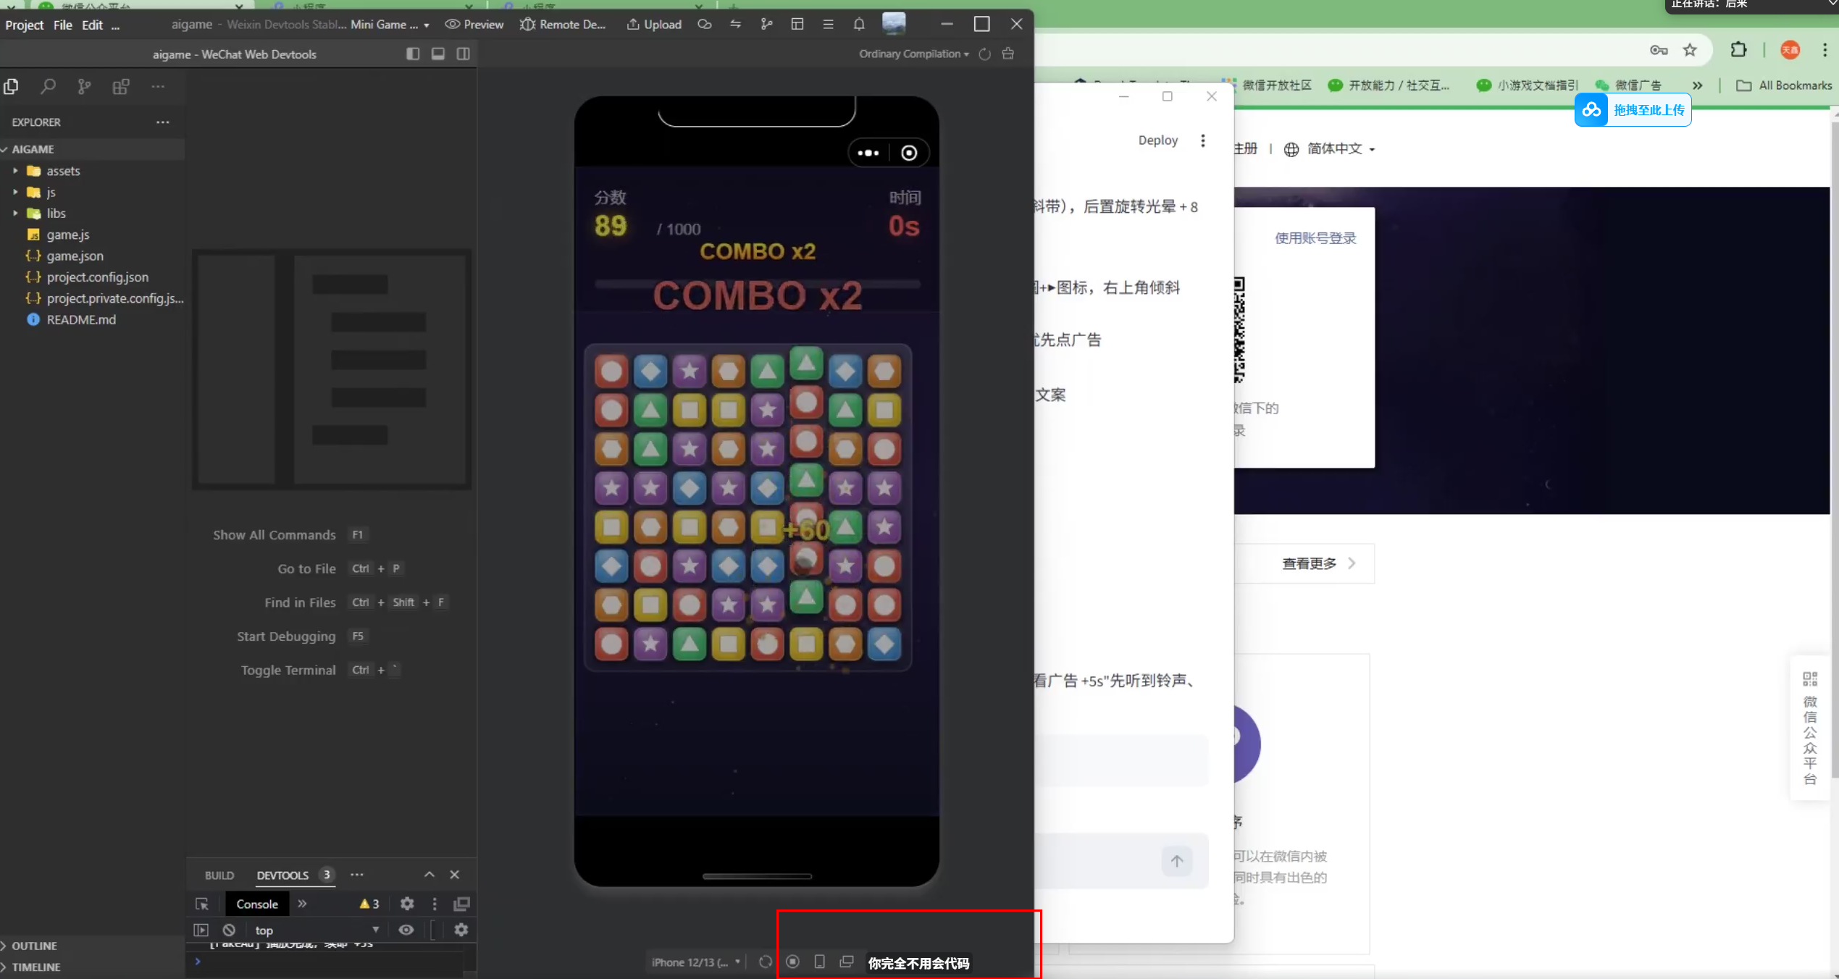
Task: Click the version branch icon in top toolbar
Action: [x=767, y=25]
